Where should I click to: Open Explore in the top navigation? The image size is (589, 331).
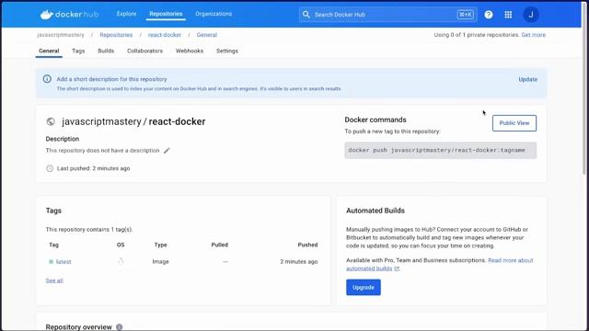[126, 14]
